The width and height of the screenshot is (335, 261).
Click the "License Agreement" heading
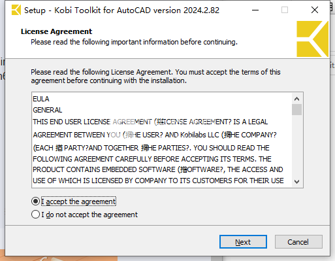tap(56, 31)
